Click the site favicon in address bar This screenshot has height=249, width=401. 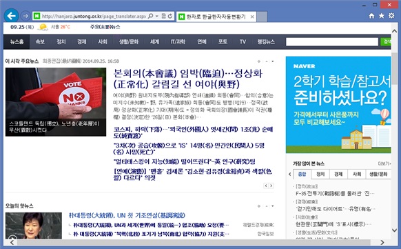(x=37, y=16)
